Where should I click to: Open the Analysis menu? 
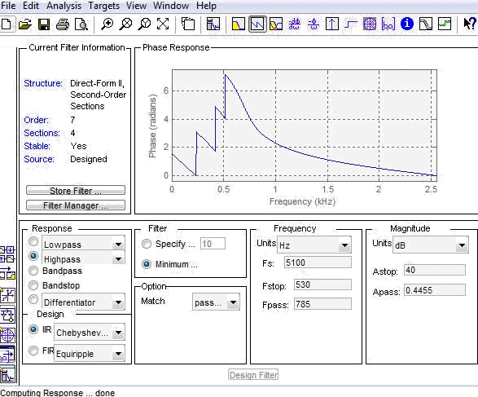tap(64, 6)
